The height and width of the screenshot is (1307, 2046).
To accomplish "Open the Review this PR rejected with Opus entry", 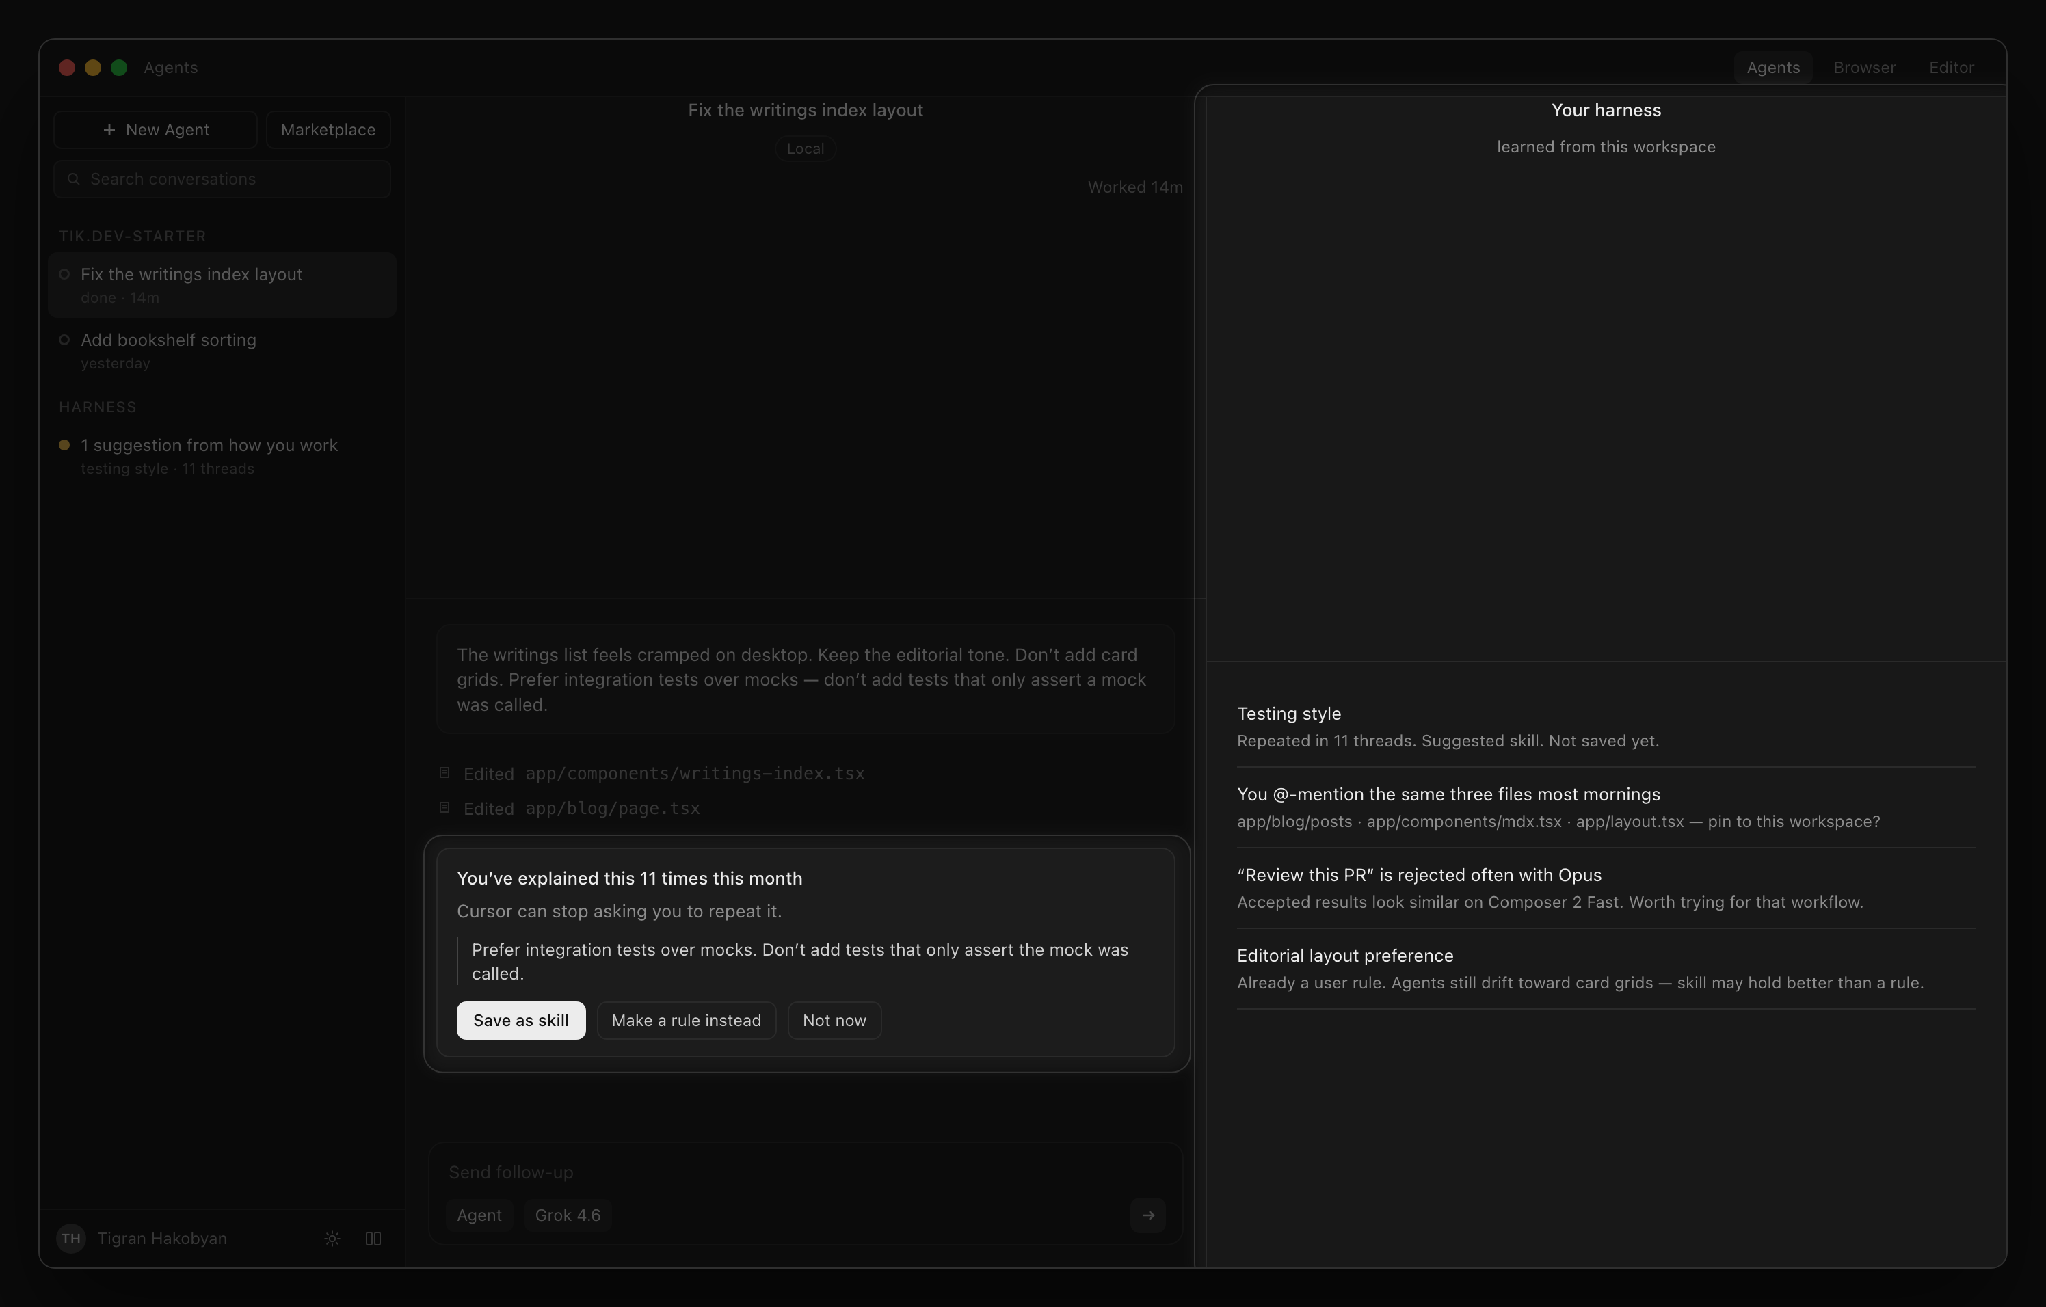I will point(1606,889).
